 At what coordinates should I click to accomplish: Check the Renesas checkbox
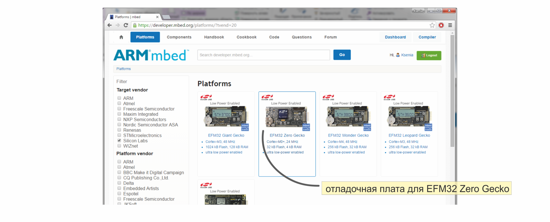pyautogui.click(x=119, y=130)
